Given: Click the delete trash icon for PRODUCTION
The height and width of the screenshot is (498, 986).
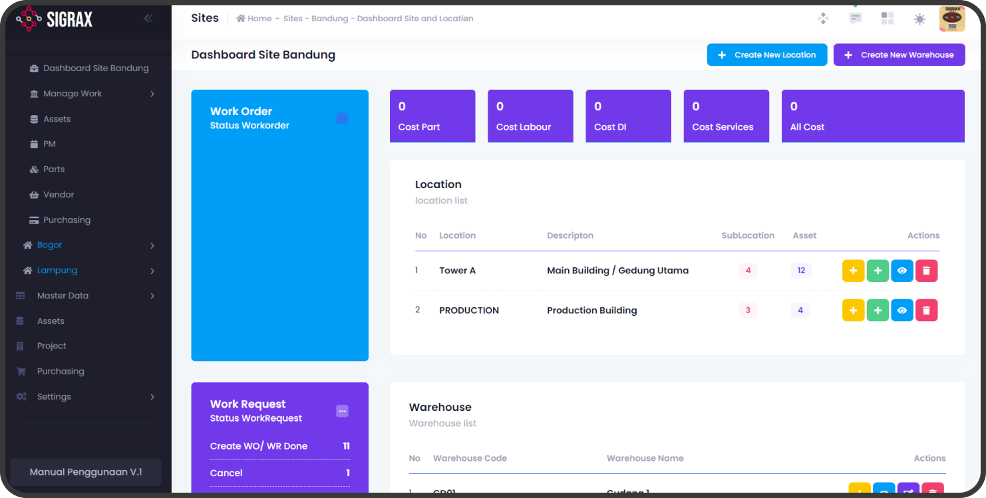Looking at the screenshot, I should point(926,311).
